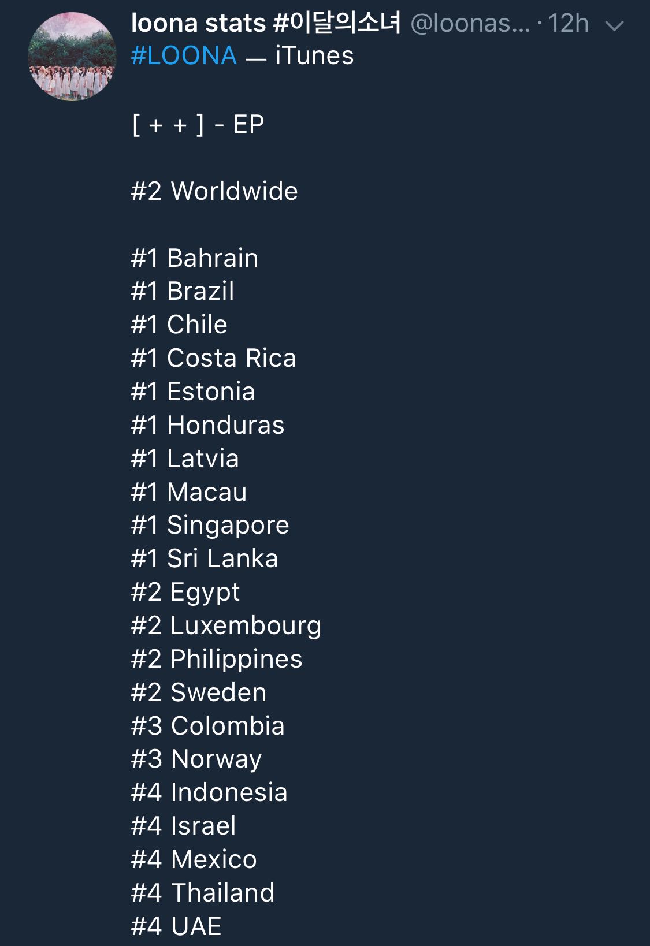Expand the tweet options chevron
Screen dimensions: 650x946
coord(614,25)
